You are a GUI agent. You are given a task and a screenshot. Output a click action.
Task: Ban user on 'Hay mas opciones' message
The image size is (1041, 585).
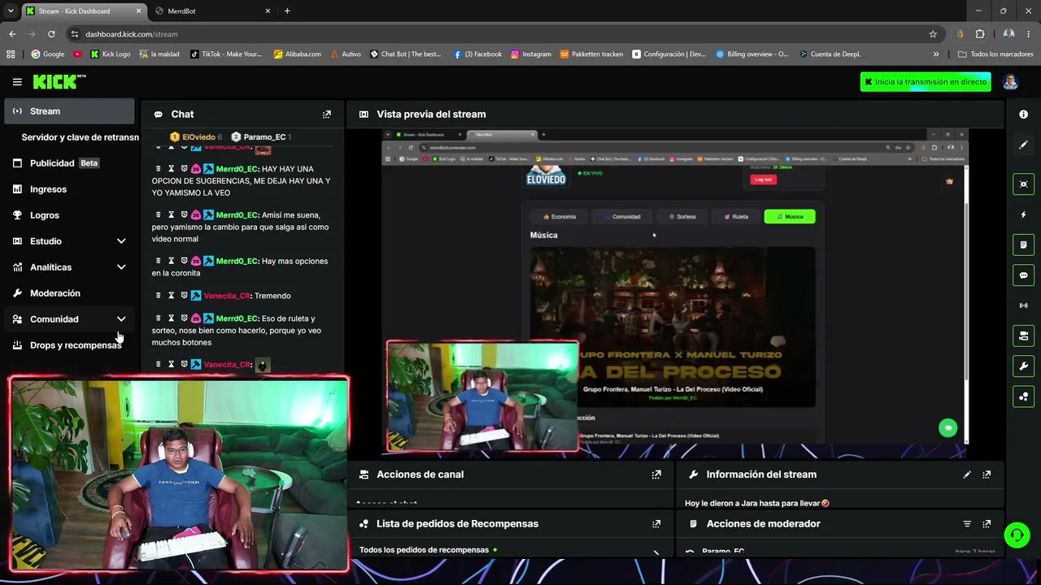184,261
